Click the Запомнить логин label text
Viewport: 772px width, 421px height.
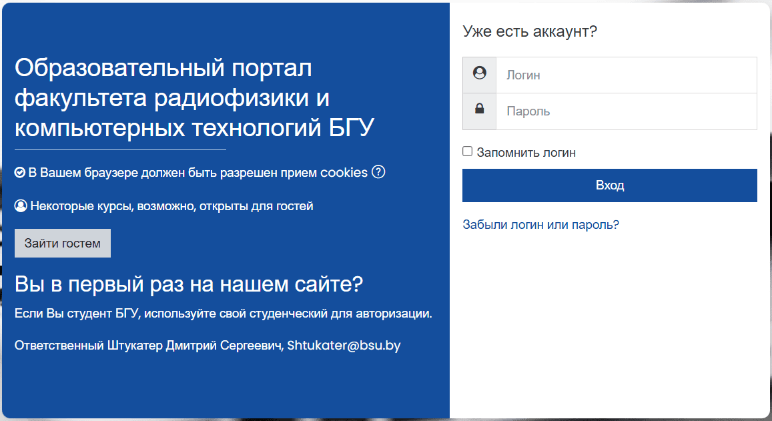[x=526, y=153]
